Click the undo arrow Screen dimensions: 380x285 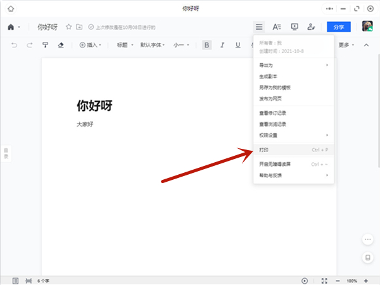click(x=15, y=45)
